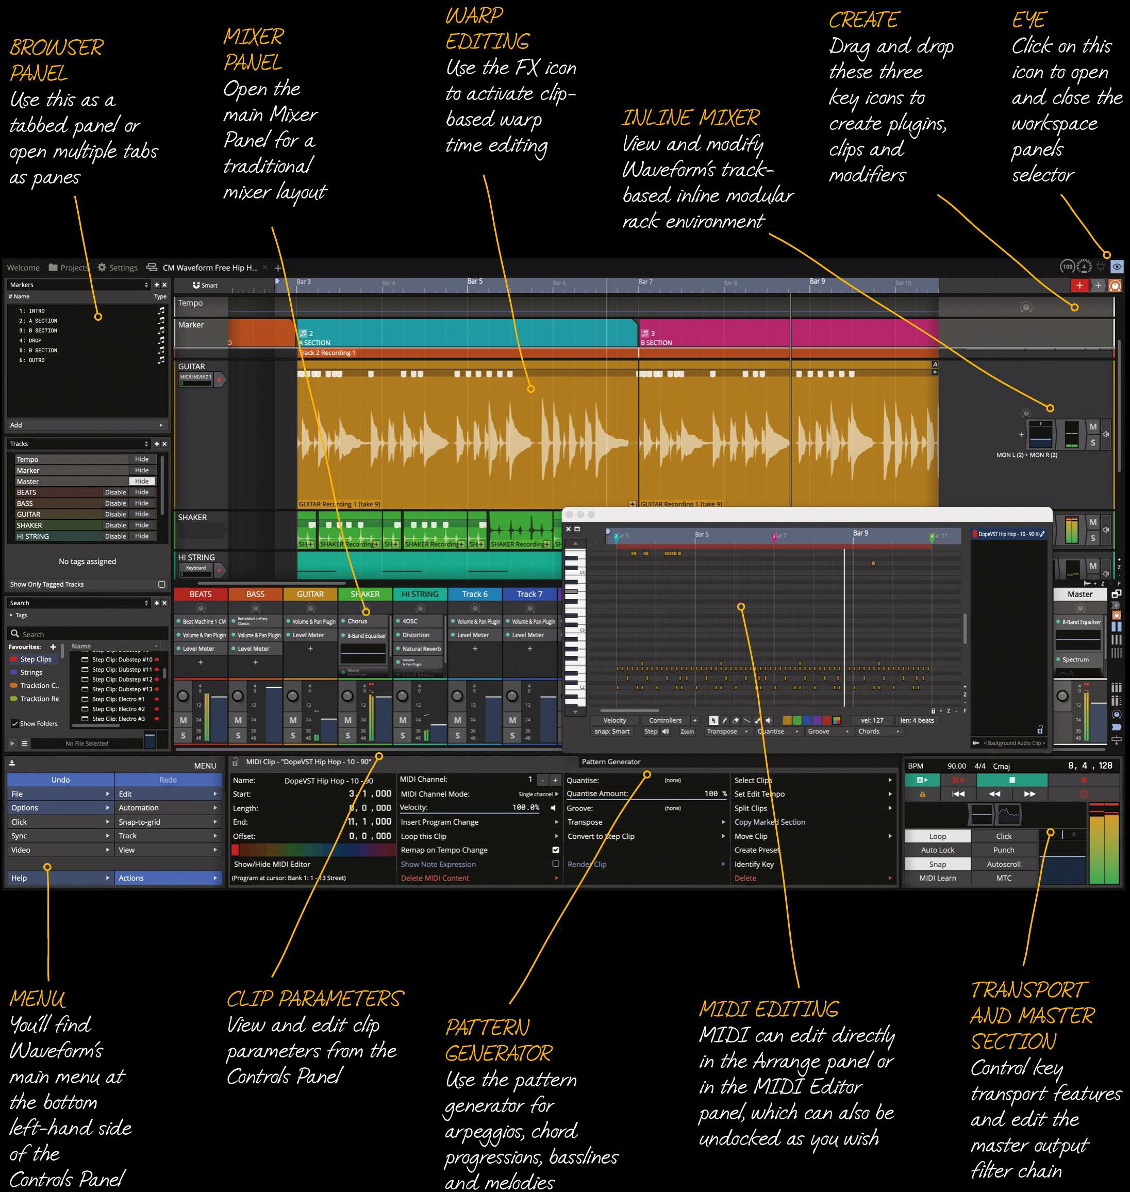The height and width of the screenshot is (1192, 1130).
Task: Toggle the Show Folders checkbox
Action: [14, 723]
